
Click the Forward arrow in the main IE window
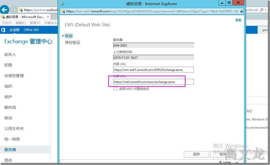coord(13,10)
